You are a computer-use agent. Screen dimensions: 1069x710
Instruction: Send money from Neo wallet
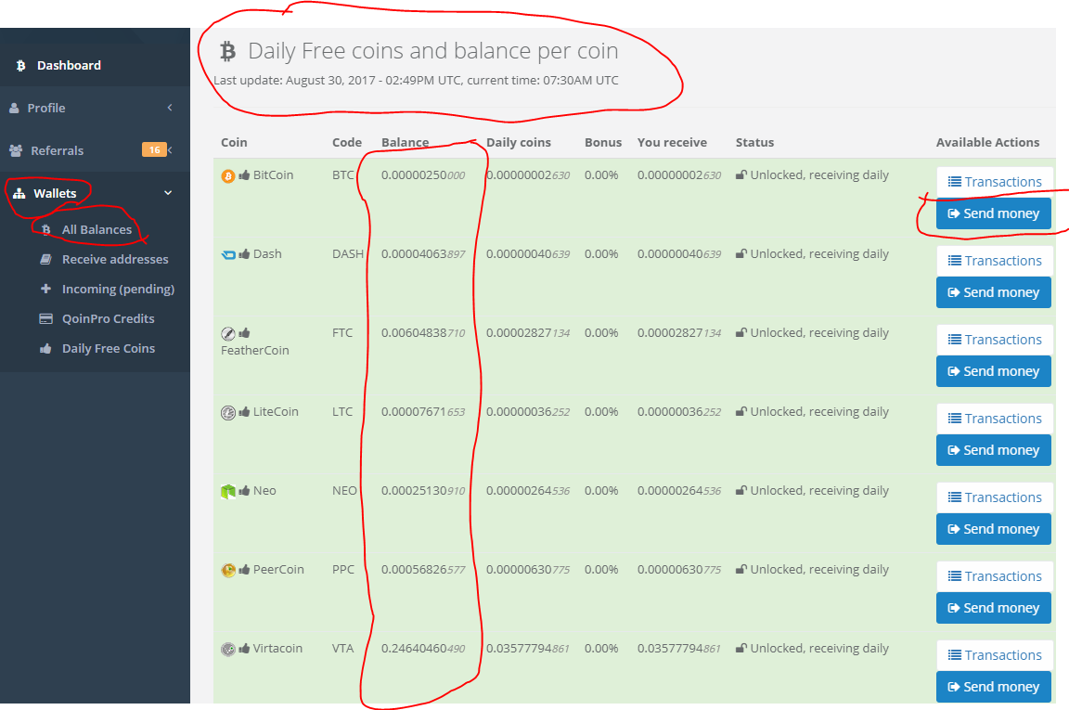[993, 529]
